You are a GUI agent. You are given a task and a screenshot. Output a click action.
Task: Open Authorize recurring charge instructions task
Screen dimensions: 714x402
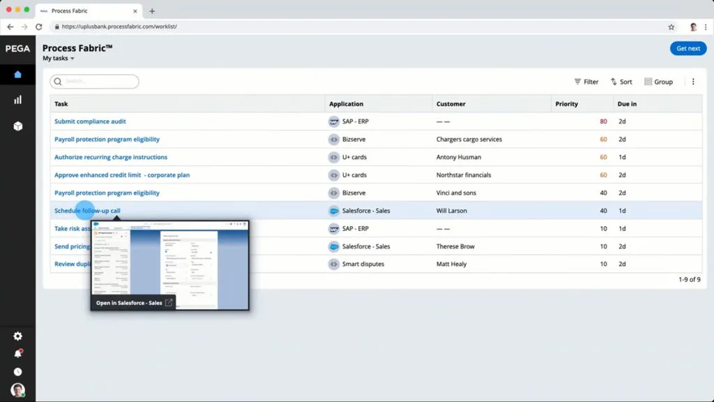(111, 157)
